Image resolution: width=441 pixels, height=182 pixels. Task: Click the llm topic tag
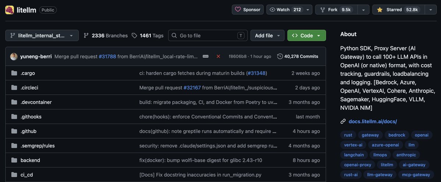coord(412,145)
